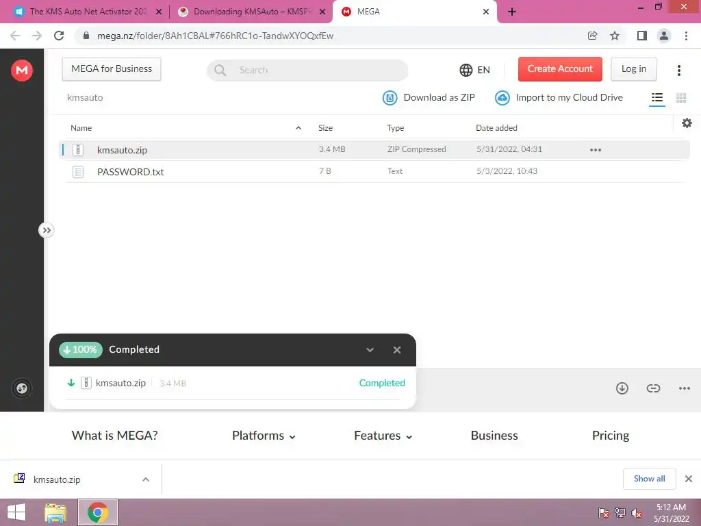This screenshot has width=701, height=526.
Task: Sort files by Type column
Action: tap(395, 128)
